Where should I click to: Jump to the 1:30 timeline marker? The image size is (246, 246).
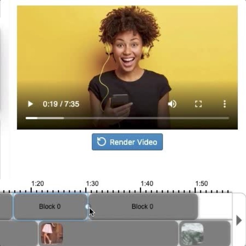[92, 183]
